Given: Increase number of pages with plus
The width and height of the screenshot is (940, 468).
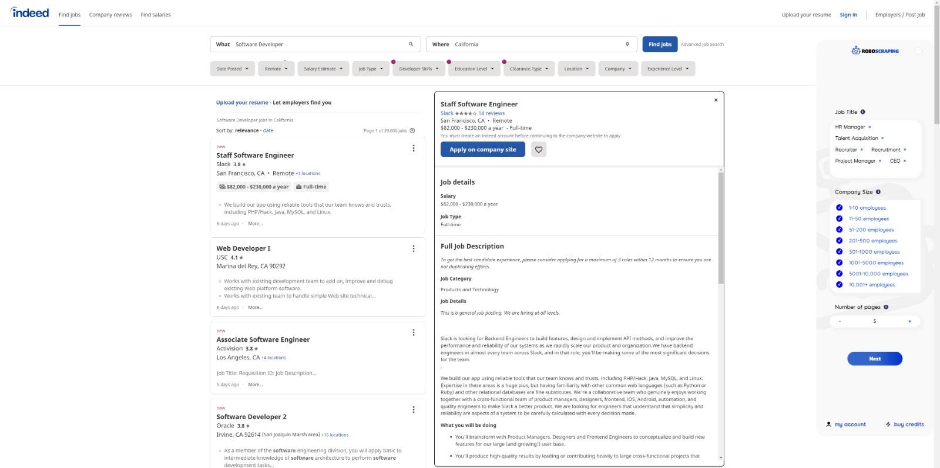Looking at the screenshot, I should tap(909, 321).
